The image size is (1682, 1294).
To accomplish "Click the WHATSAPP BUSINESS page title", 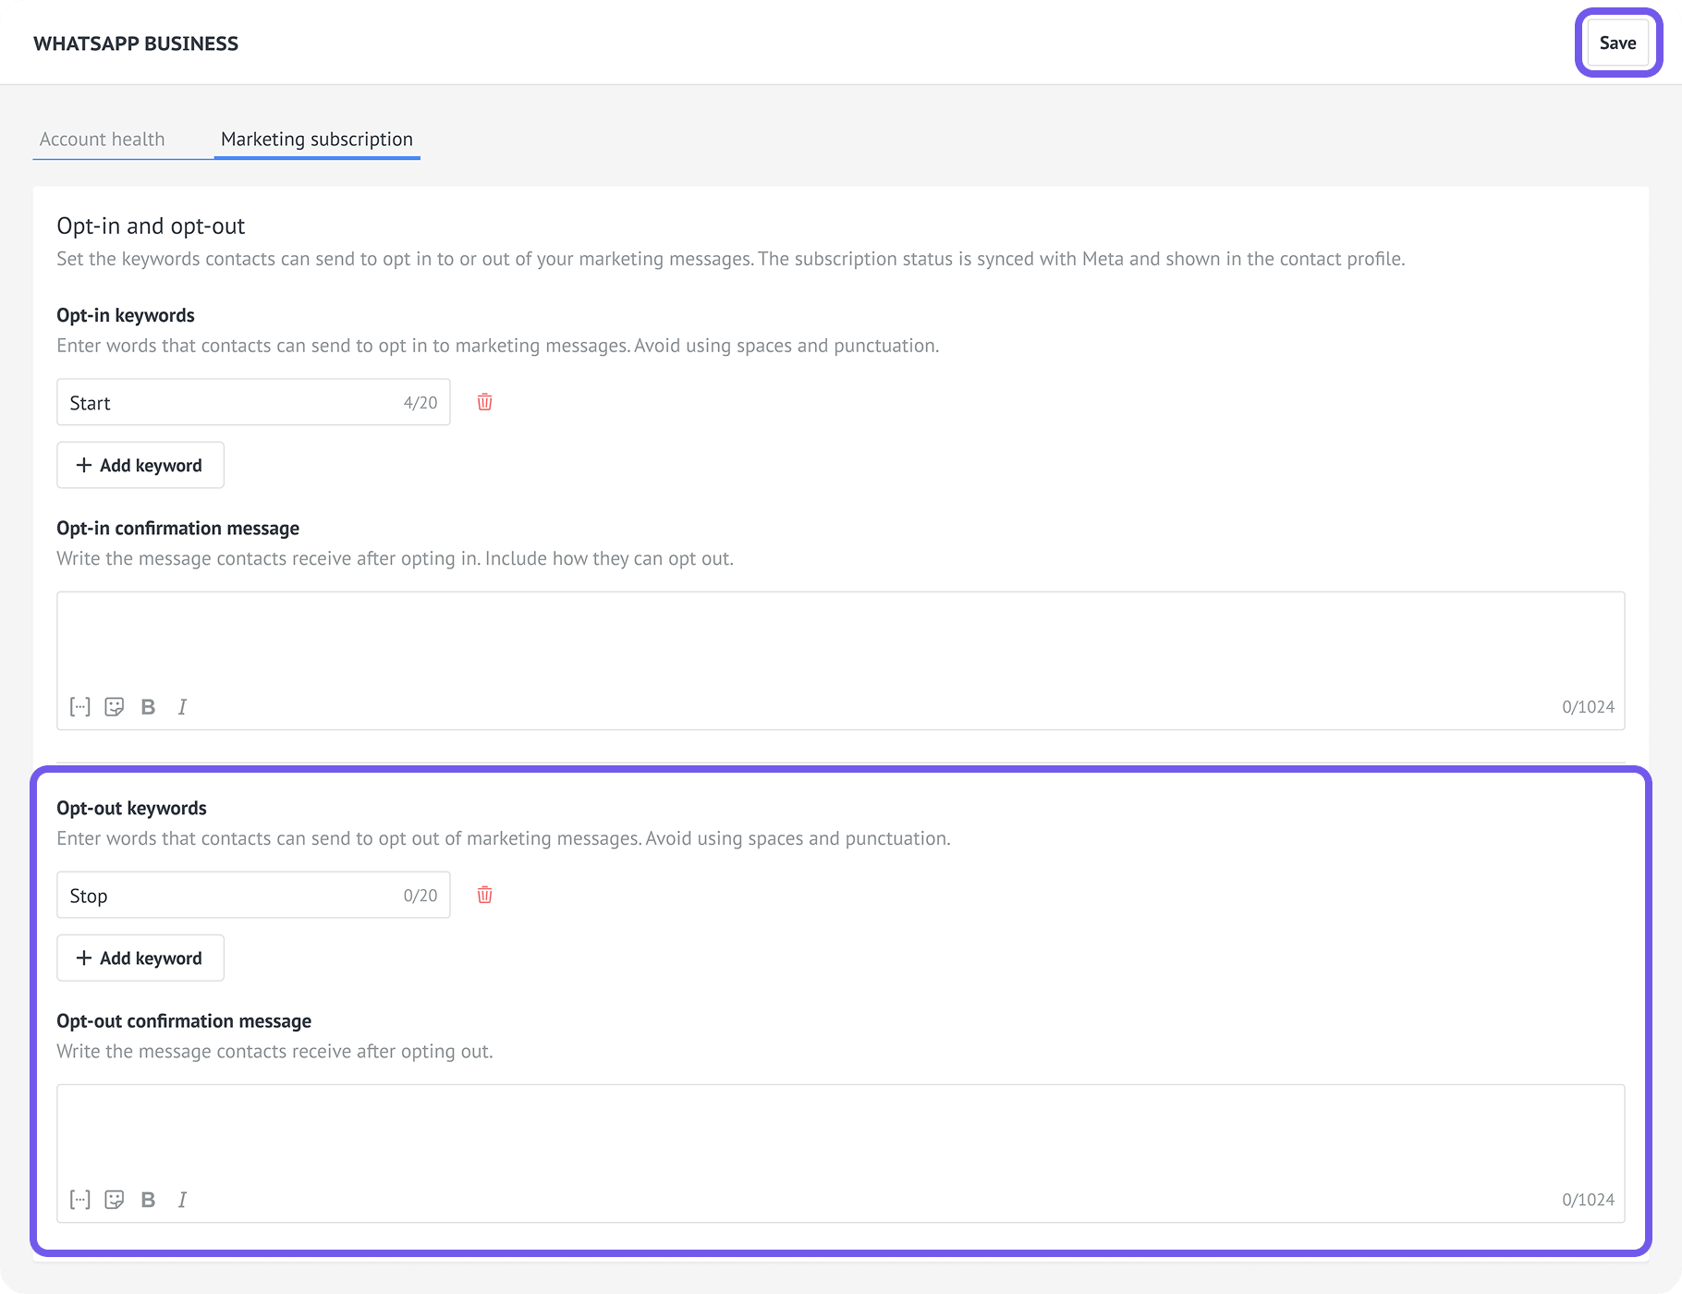I will (x=136, y=43).
